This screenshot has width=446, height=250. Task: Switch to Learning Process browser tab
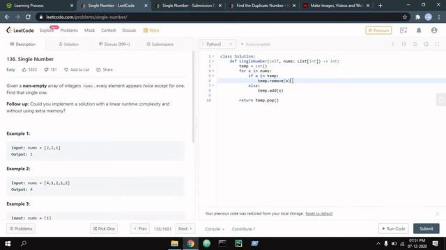(x=39, y=6)
